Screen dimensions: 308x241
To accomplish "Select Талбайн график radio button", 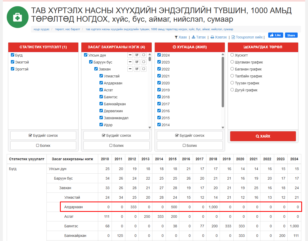I will pos(232,76).
